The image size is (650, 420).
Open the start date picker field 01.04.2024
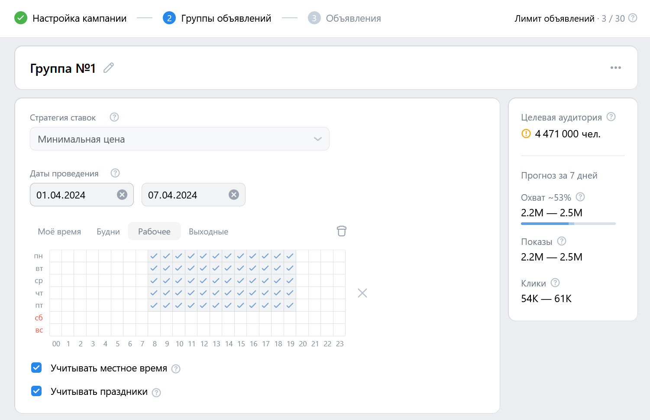click(74, 195)
